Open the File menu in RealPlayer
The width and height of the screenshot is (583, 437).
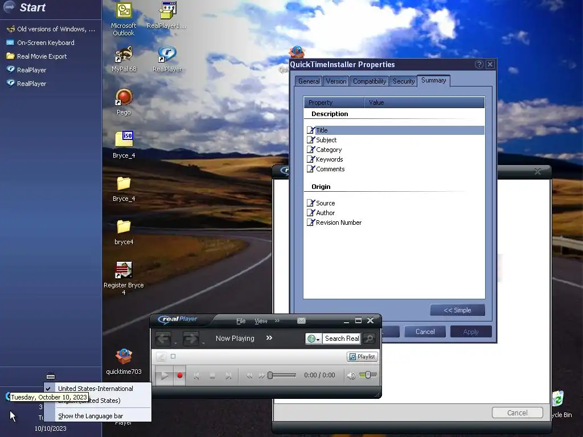click(241, 321)
